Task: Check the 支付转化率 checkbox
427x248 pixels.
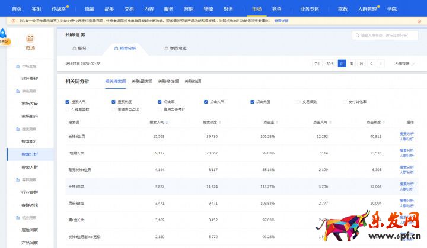Action: coord(345,102)
